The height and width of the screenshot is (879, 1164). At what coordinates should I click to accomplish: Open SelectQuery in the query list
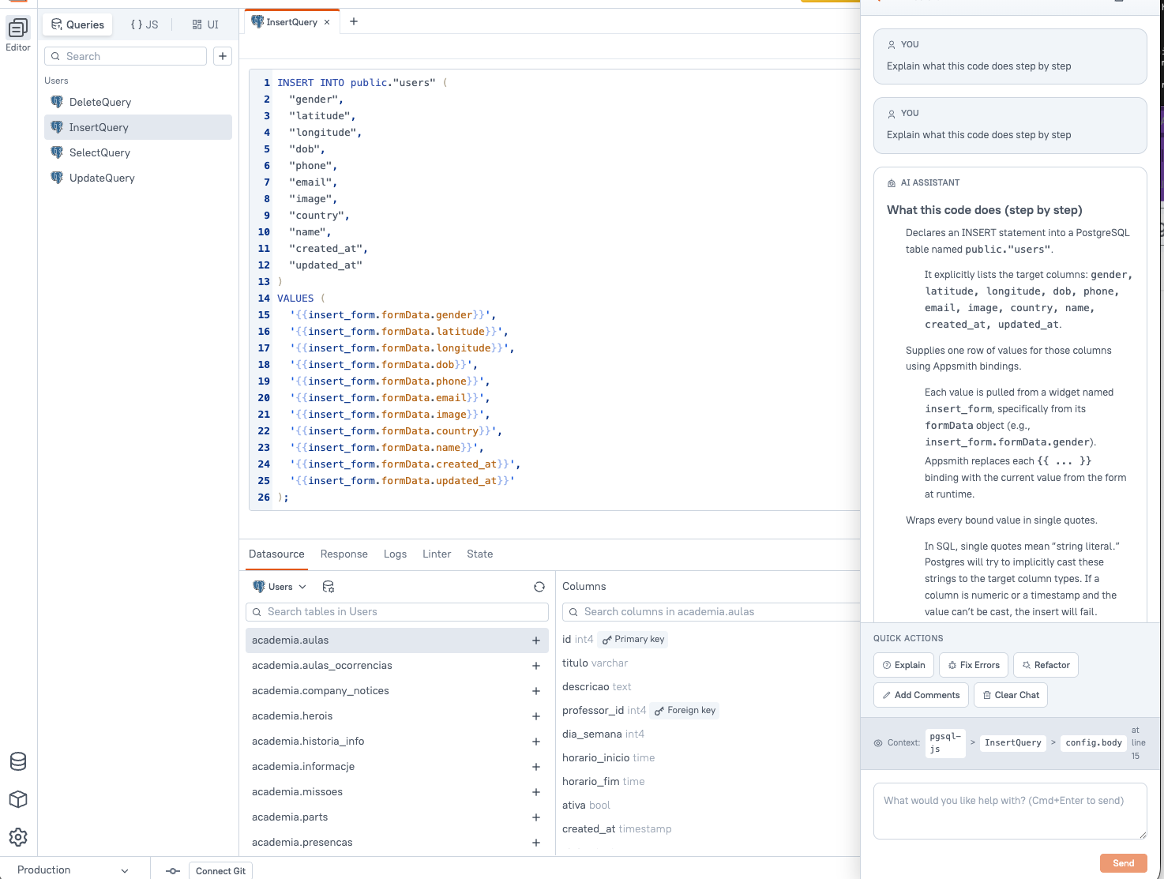coord(138,152)
